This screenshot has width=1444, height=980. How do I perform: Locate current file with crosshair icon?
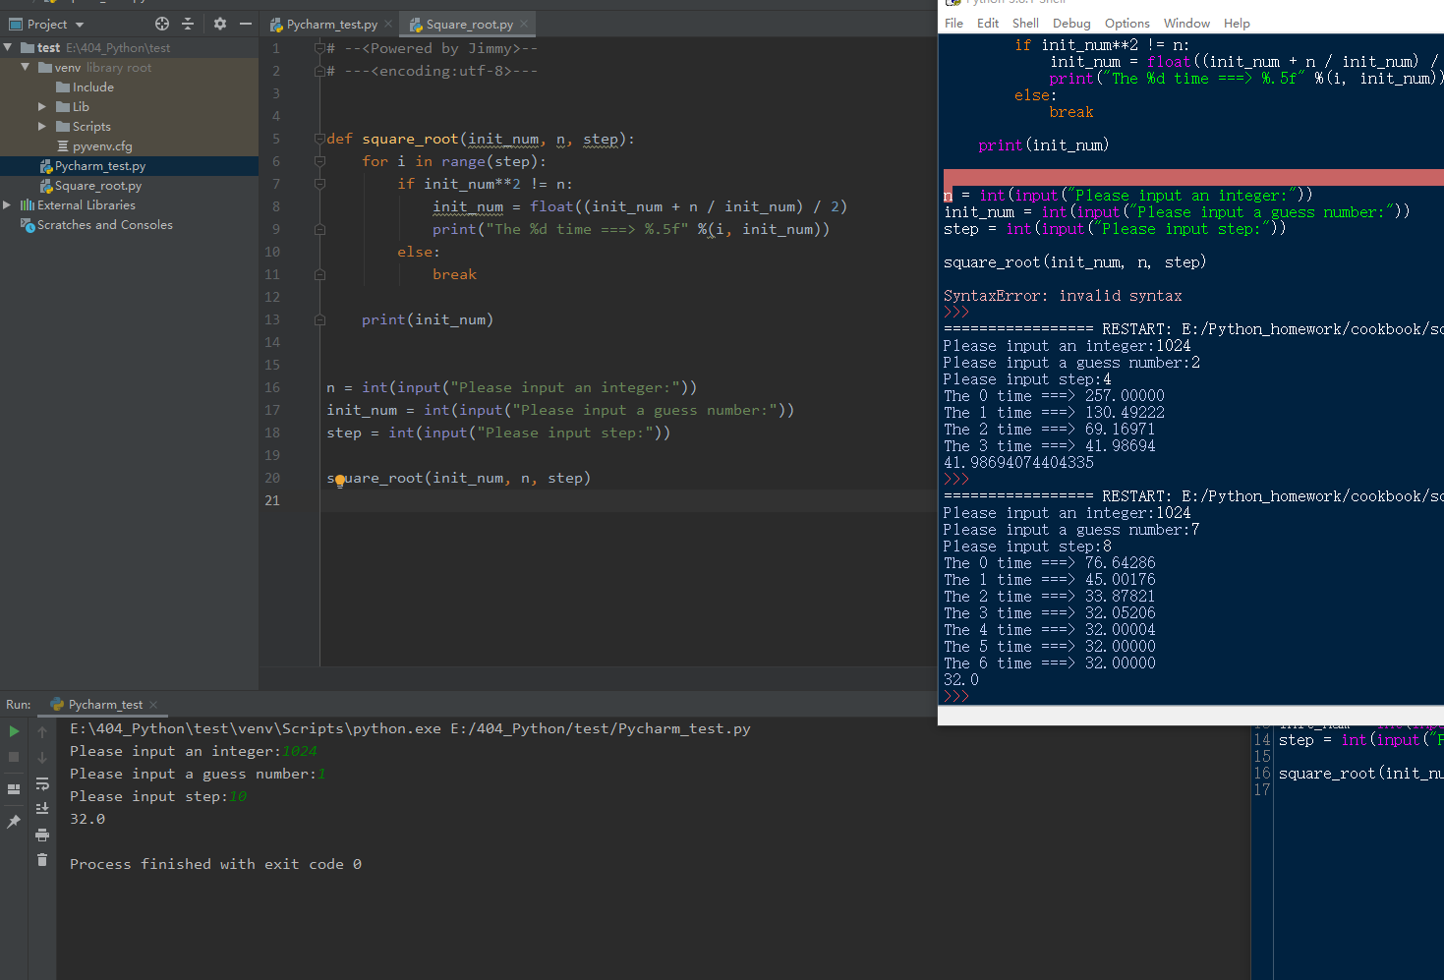click(162, 24)
